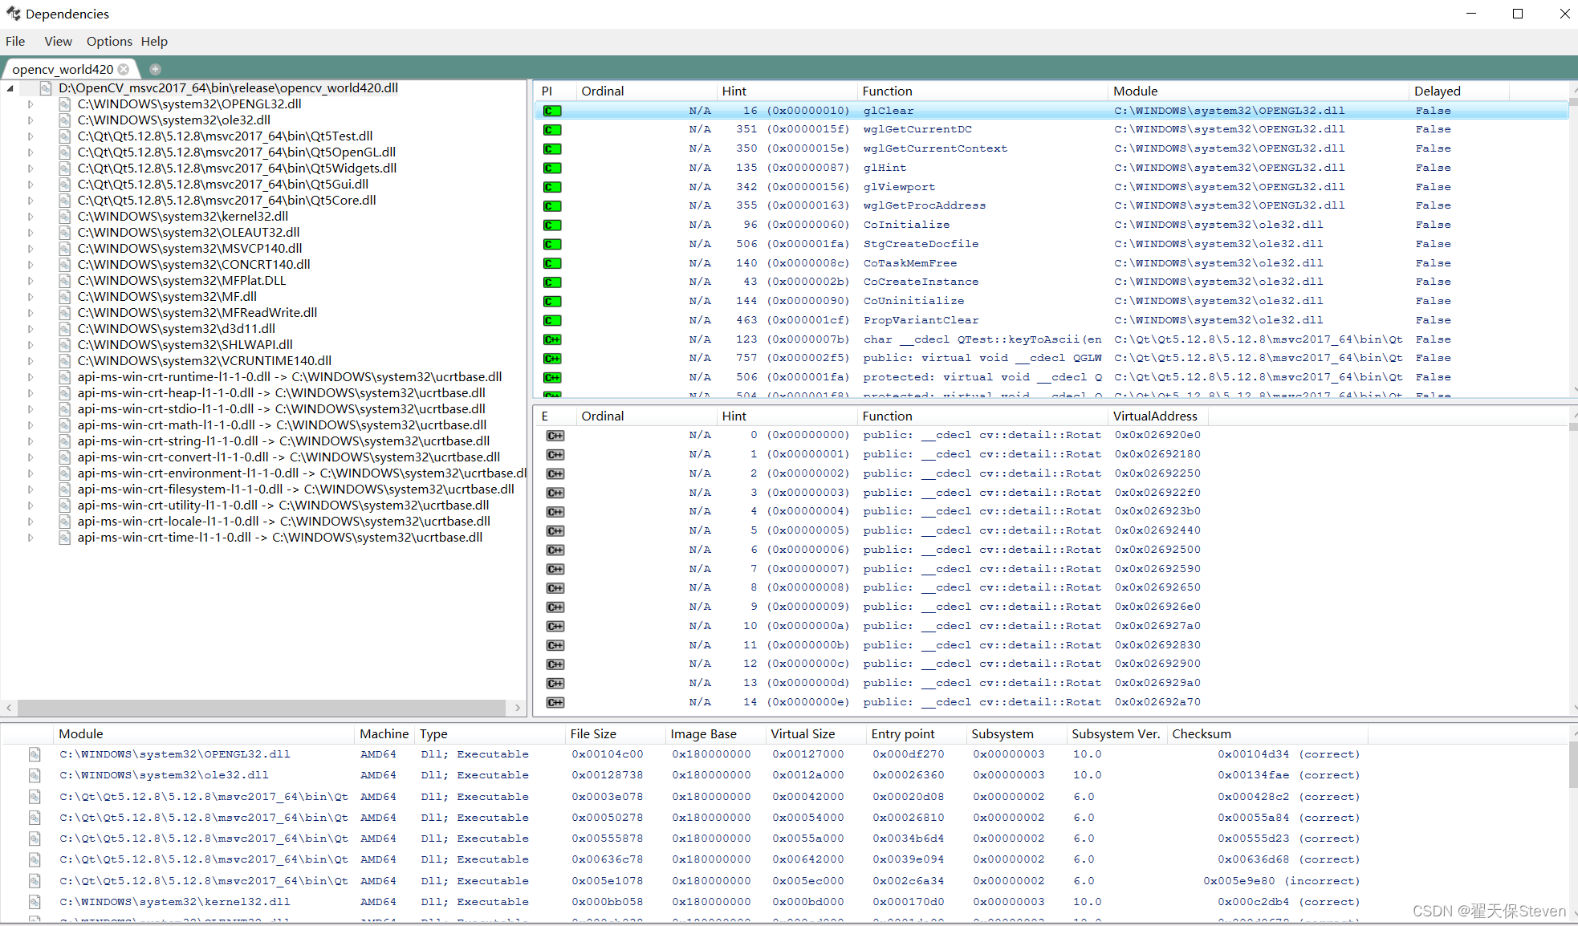Image resolution: width=1578 pixels, height=926 pixels.
Task: Expand the Qt5Widgets.dll node
Action: tap(30, 168)
